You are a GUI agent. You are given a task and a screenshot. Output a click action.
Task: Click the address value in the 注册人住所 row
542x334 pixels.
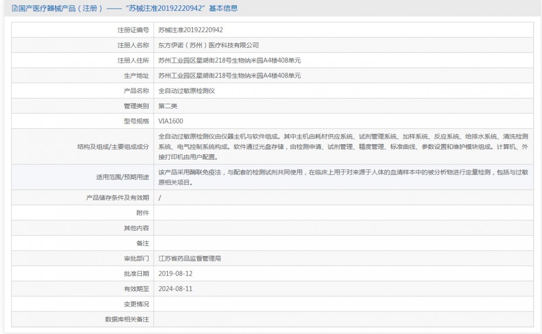click(229, 60)
